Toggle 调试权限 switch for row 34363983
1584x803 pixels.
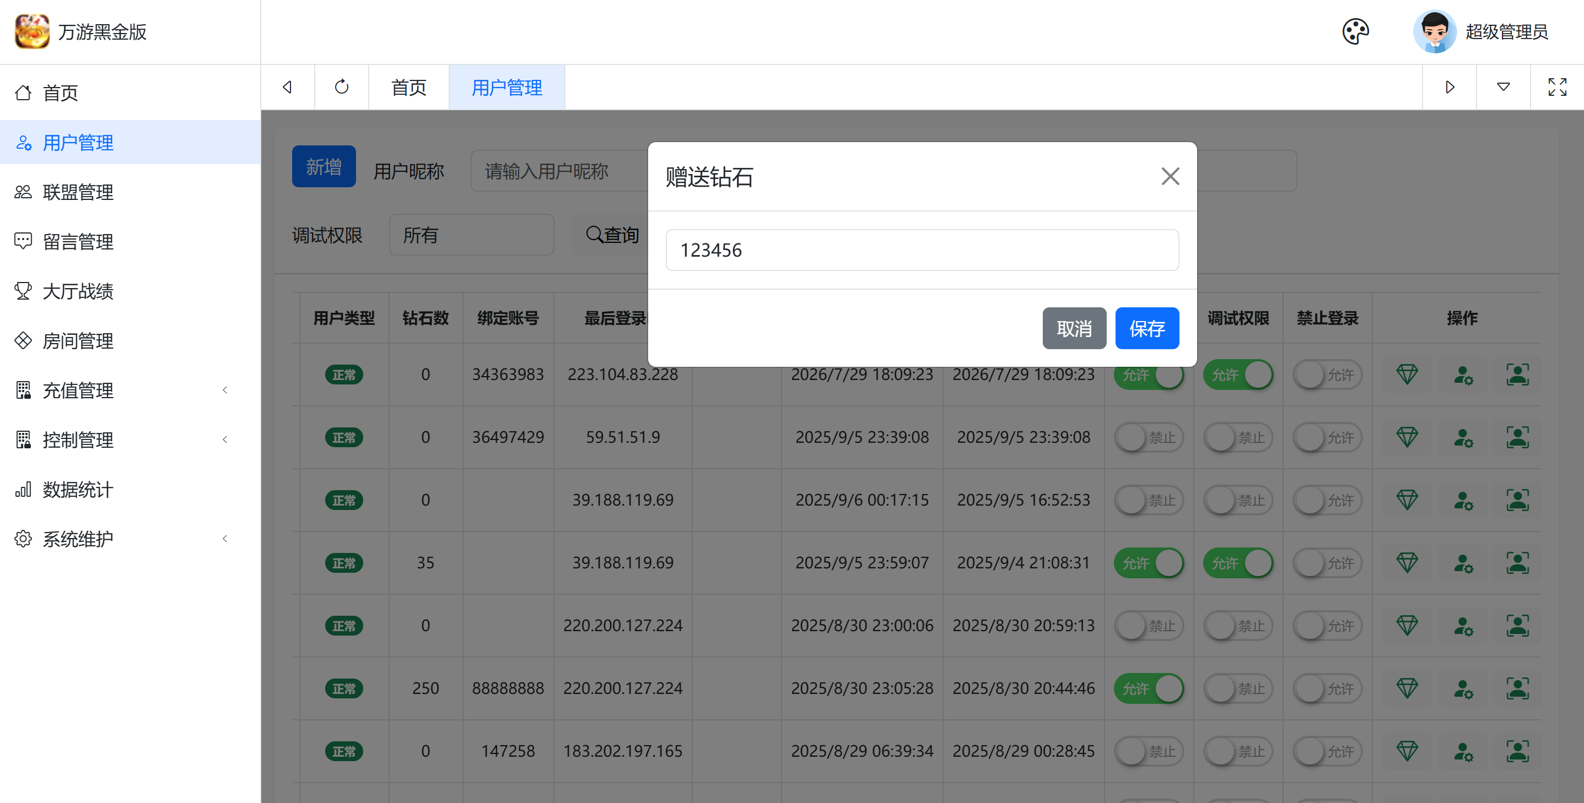coord(1237,375)
